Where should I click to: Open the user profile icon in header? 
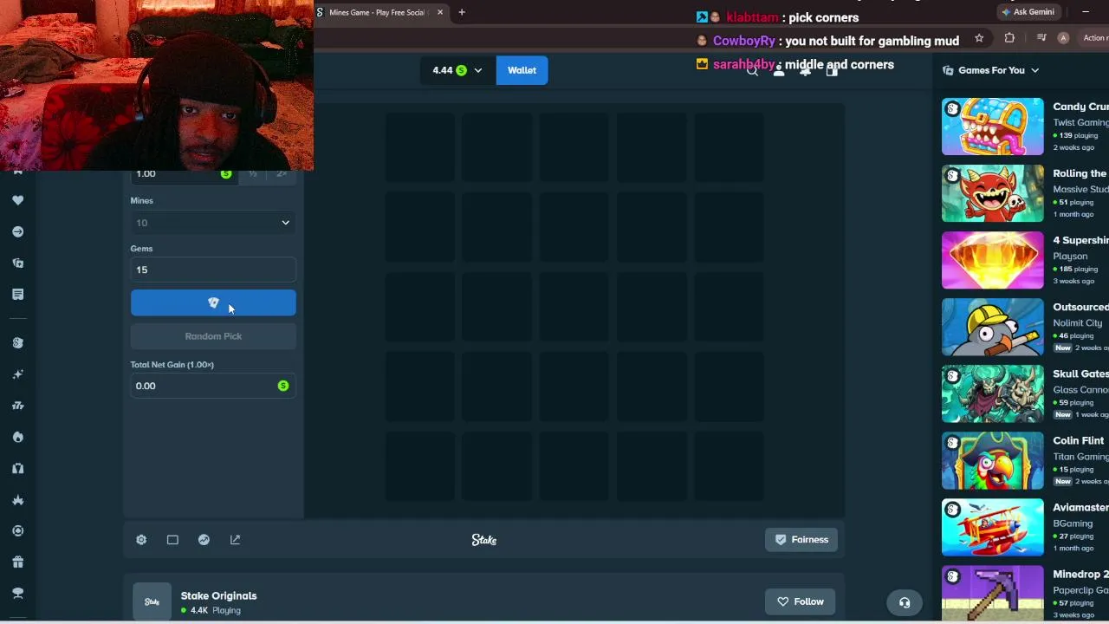[x=778, y=71]
